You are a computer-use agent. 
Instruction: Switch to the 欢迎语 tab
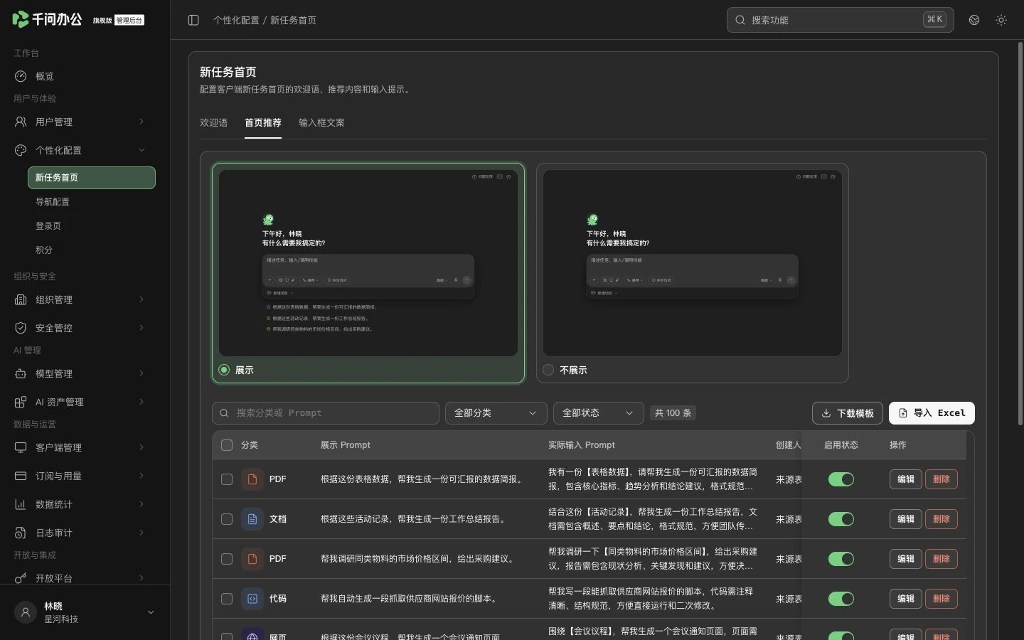[x=213, y=123]
